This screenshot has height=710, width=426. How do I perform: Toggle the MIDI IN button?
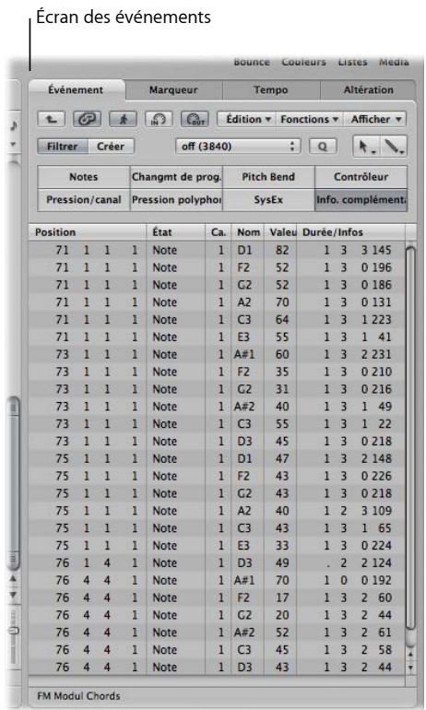tap(159, 120)
